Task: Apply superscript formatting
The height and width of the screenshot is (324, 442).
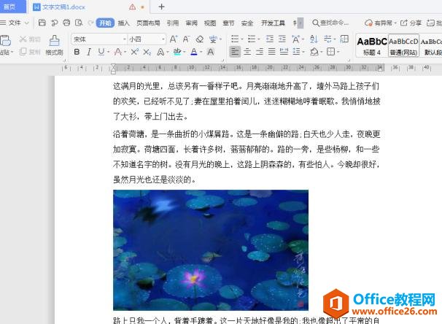Action: pos(133,52)
